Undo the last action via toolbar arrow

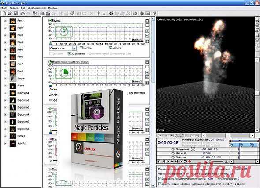click(22, 13)
